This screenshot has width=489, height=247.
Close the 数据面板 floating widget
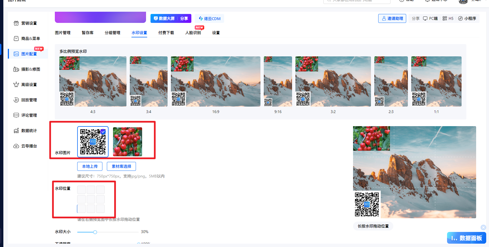(483, 227)
